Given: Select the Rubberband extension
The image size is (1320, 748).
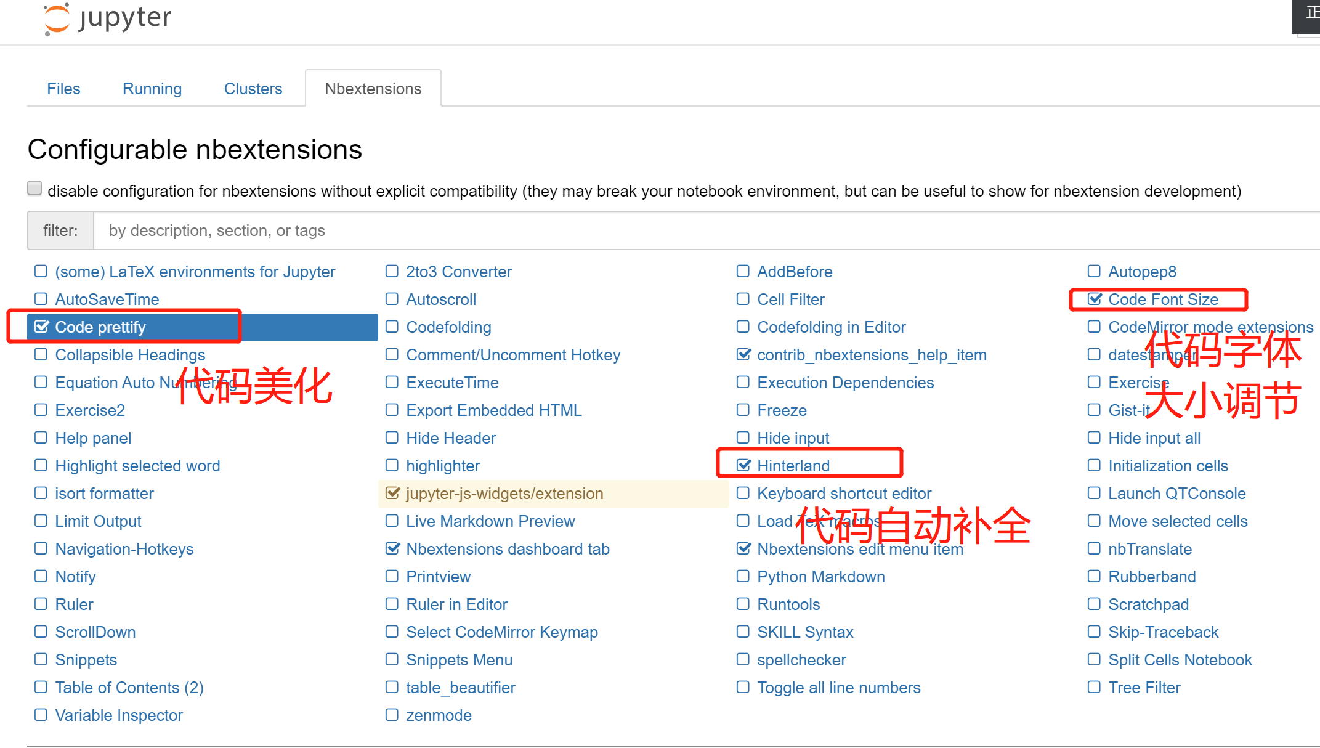Looking at the screenshot, I should pos(1152,577).
